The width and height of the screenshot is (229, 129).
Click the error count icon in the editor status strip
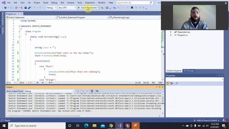(x=21, y=83)
